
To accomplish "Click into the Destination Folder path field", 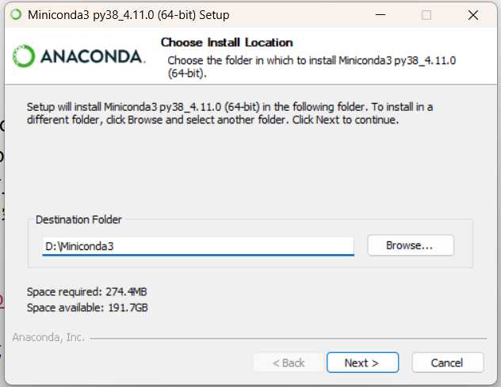I will coord(198,246).
